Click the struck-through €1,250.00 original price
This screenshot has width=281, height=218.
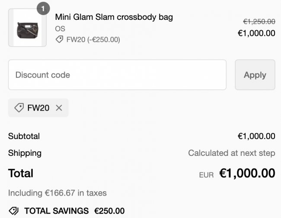(x=259, y=22)
